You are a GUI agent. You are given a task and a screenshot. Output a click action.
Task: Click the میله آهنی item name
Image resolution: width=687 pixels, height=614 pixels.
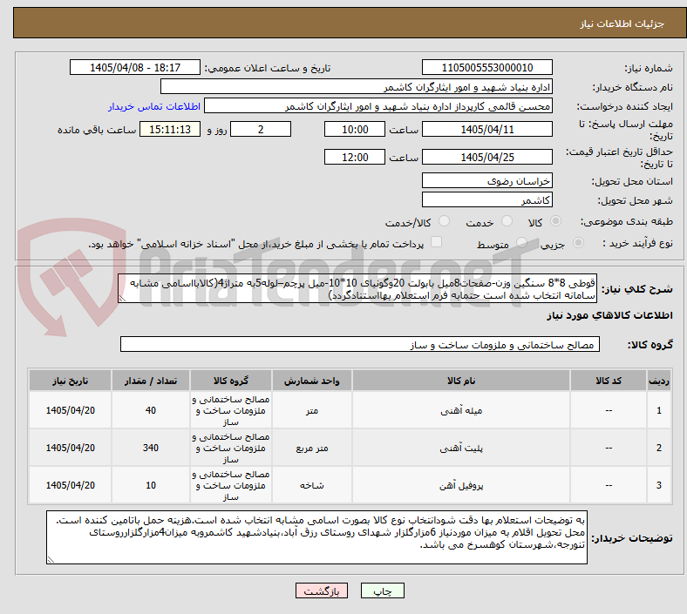(461, 410)
